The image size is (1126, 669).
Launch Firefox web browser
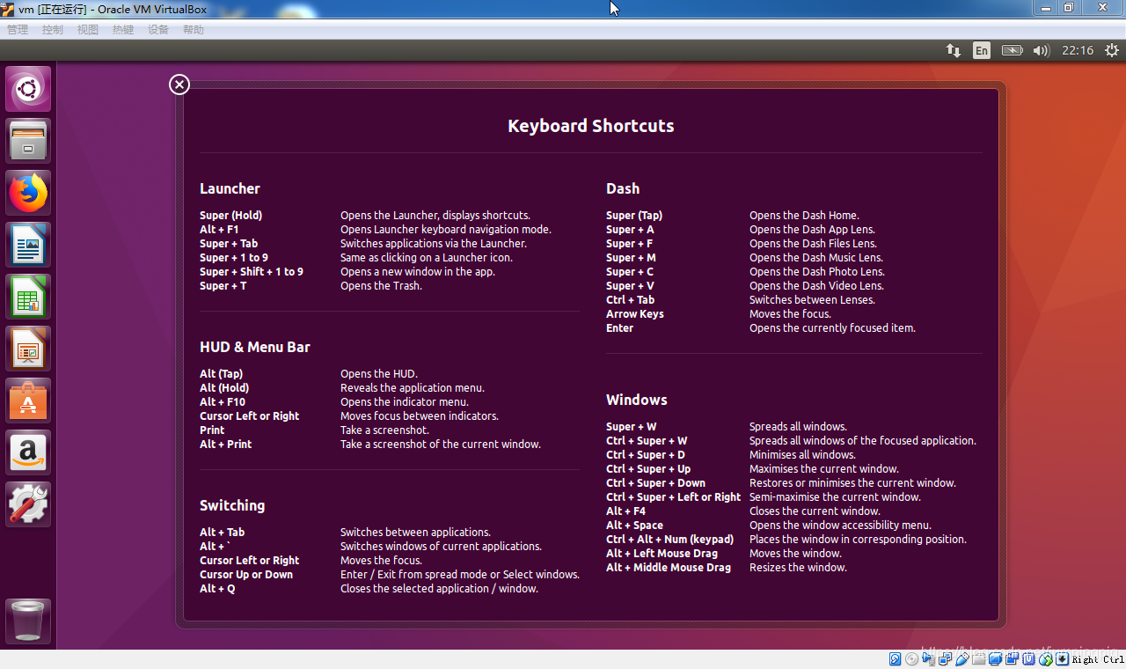click(x=28, y=193)
